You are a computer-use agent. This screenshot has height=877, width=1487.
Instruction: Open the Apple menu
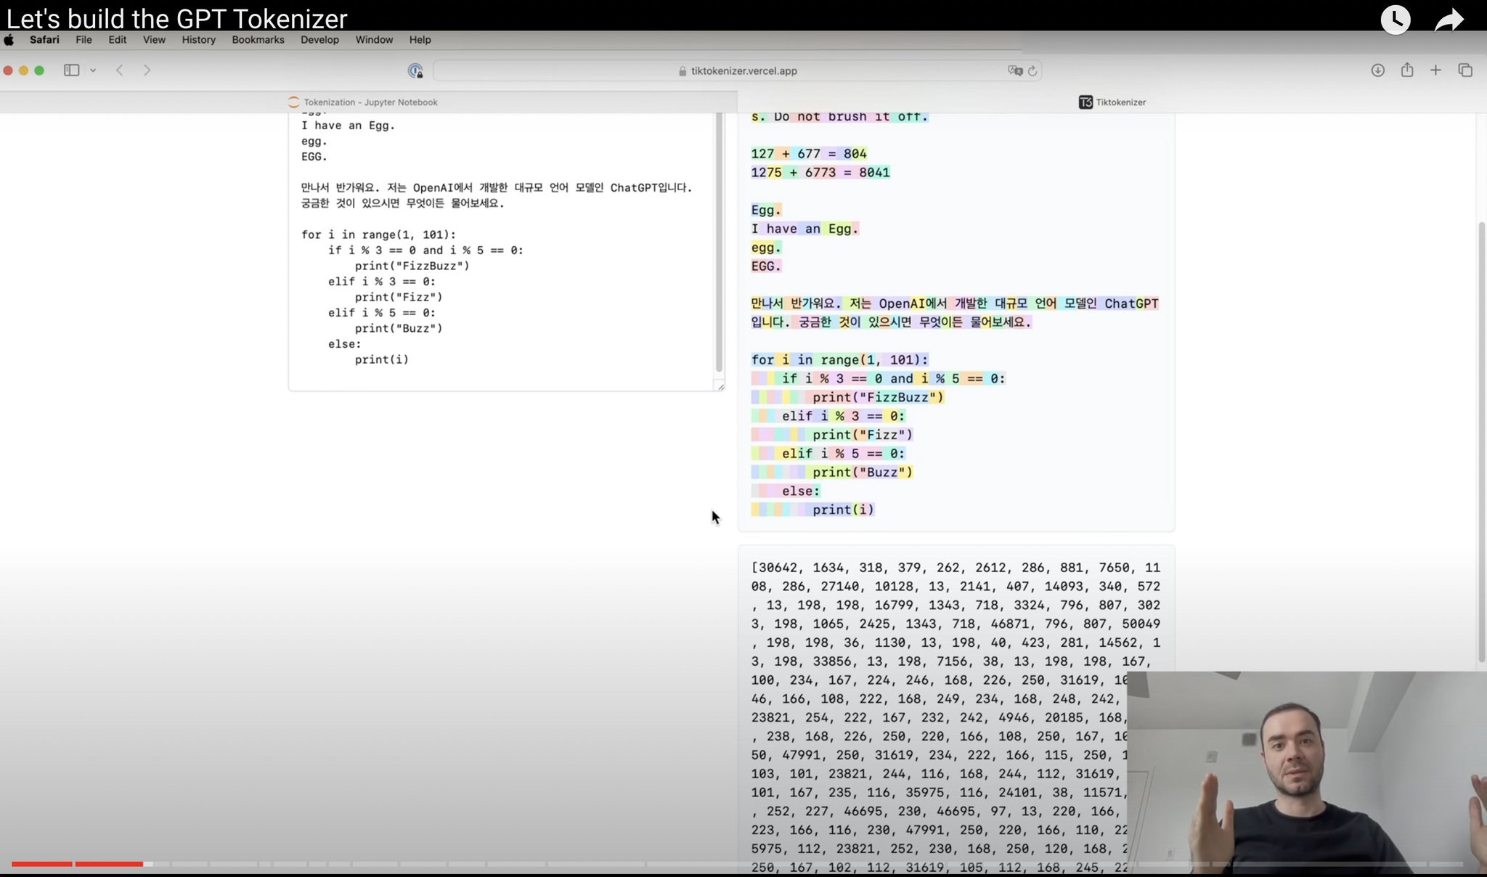coord(9,40)
